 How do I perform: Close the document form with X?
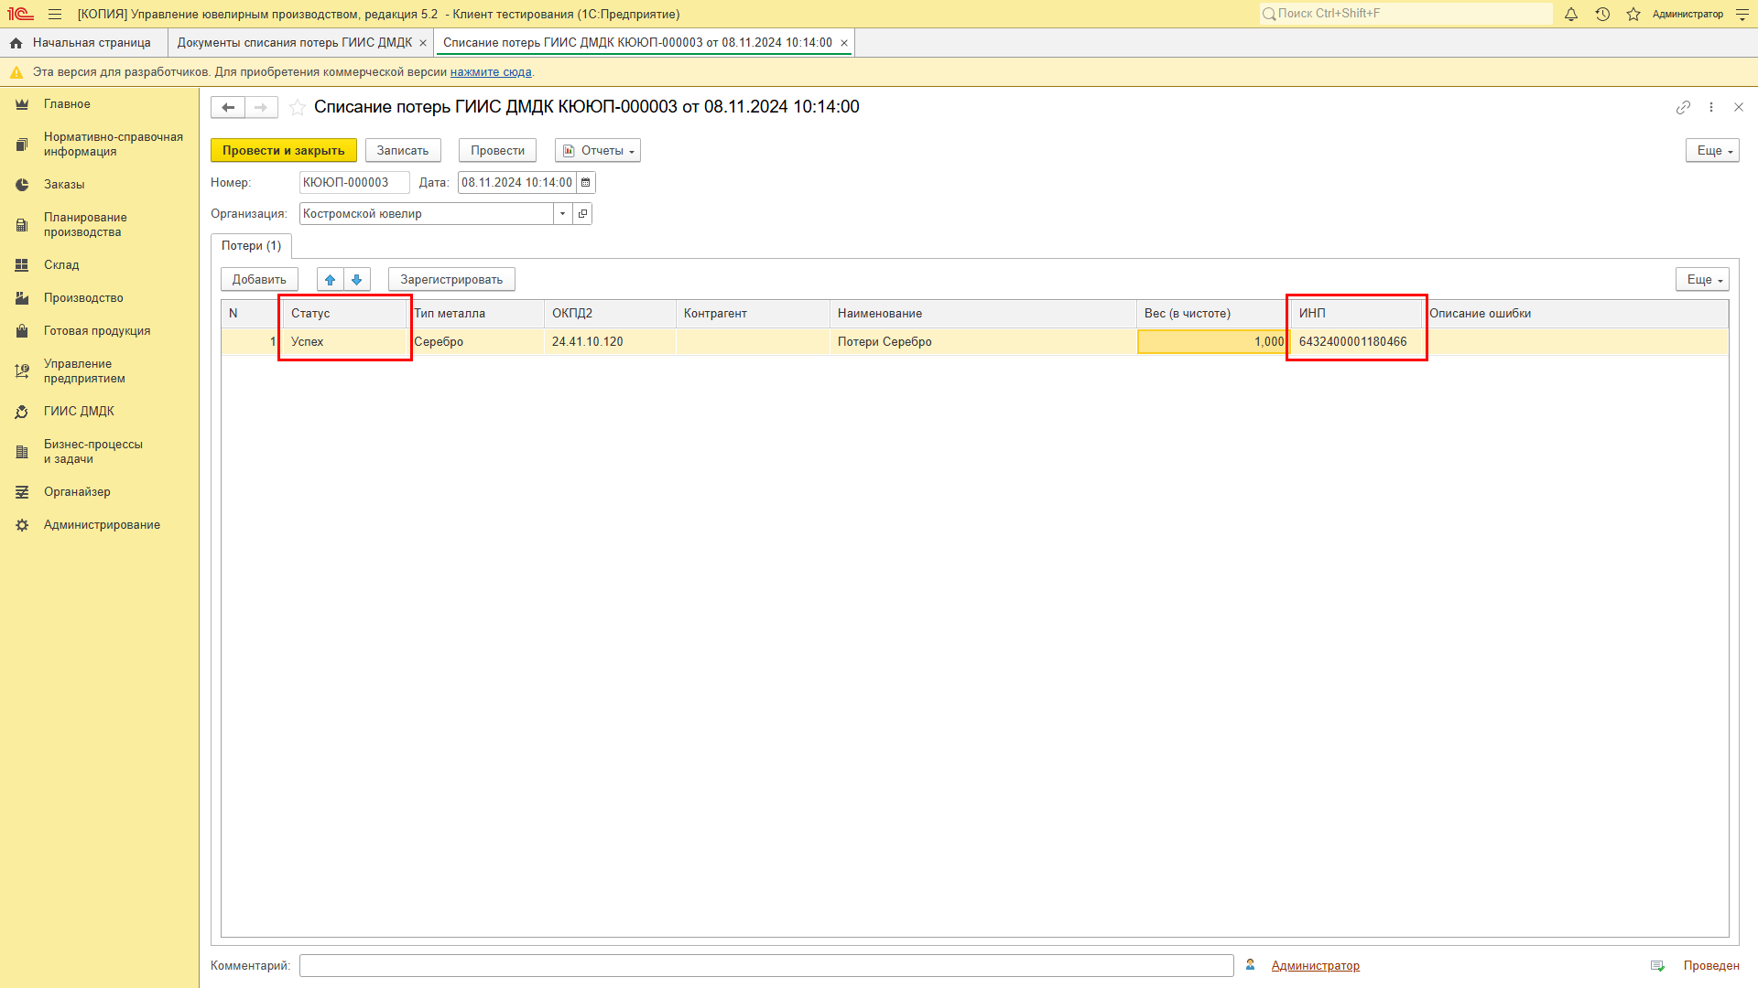click(1739, 108)
